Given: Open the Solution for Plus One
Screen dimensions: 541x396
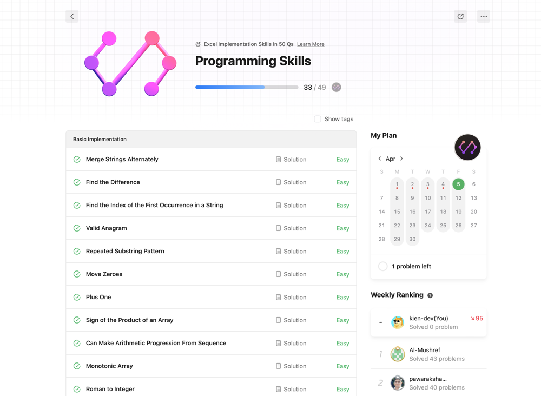Looking at the screenshot, I should [x=291, y=297].
